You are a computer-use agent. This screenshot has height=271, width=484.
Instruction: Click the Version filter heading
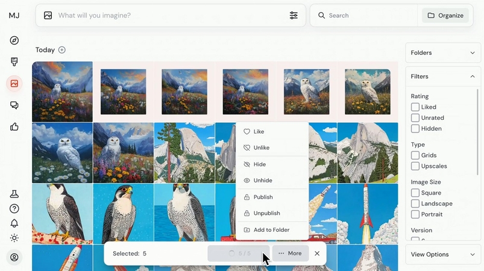point(421,230)
